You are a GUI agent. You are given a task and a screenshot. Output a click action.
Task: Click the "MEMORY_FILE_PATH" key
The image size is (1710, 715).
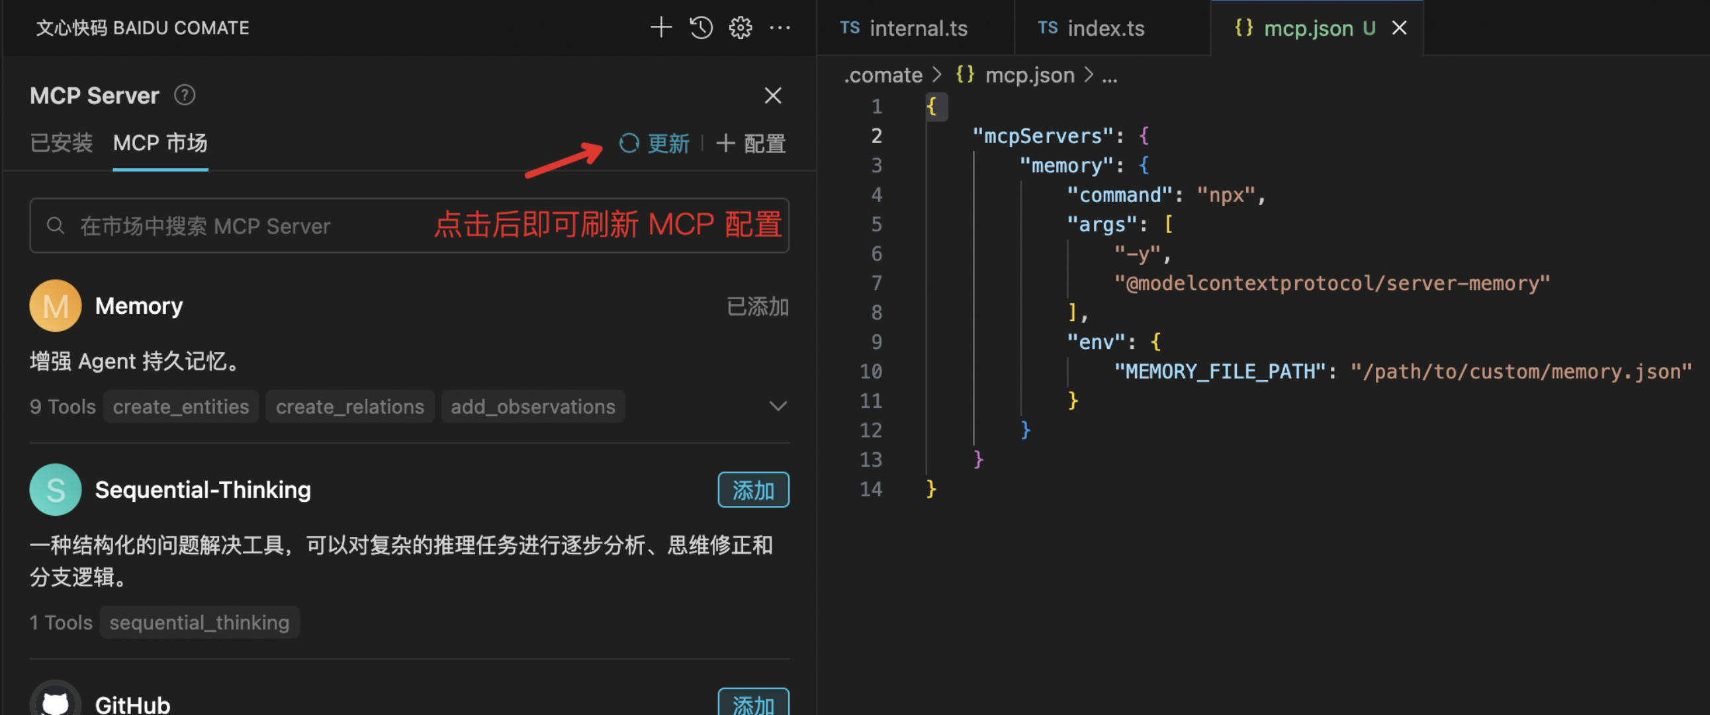pos(1220,371)
